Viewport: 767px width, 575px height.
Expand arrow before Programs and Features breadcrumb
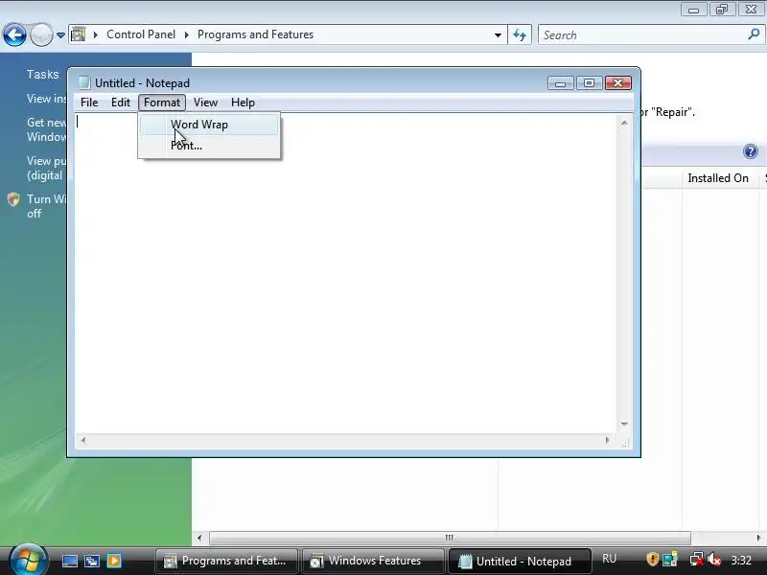[186, 34]
